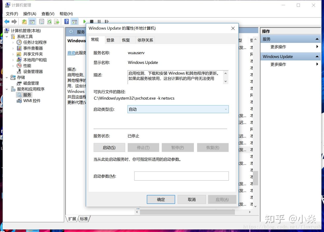Collapse the Windows Update section in 操作 pane
The width and height of the screenshot is (324, 232).
tap(317, 56)
